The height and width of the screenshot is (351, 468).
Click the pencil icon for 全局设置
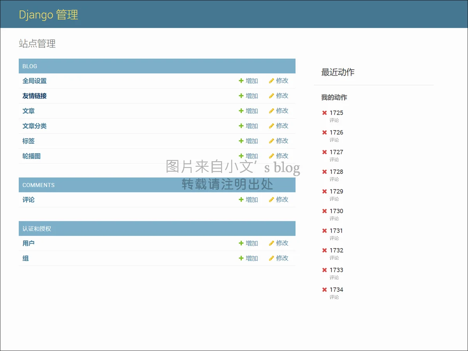(271, 81)
